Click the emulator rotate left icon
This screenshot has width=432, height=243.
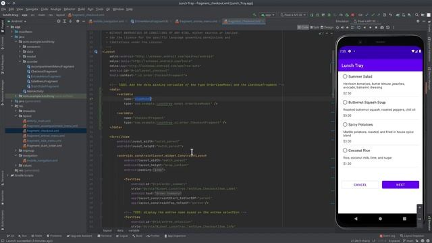(353, 28)
